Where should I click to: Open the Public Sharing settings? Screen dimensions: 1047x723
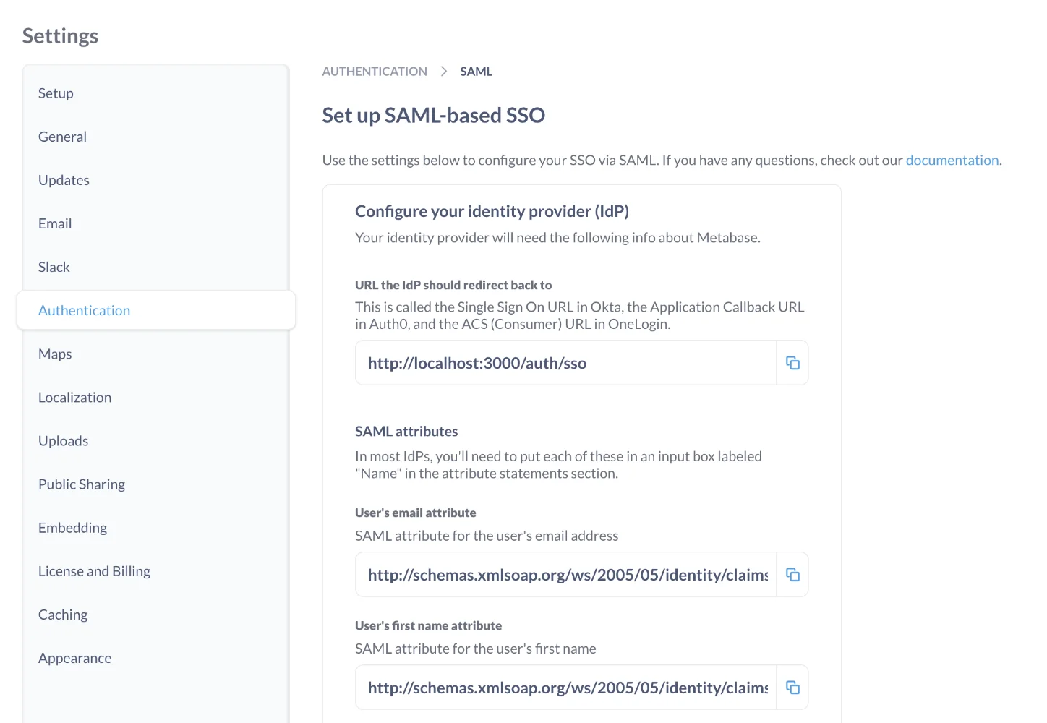coord(81,484)
